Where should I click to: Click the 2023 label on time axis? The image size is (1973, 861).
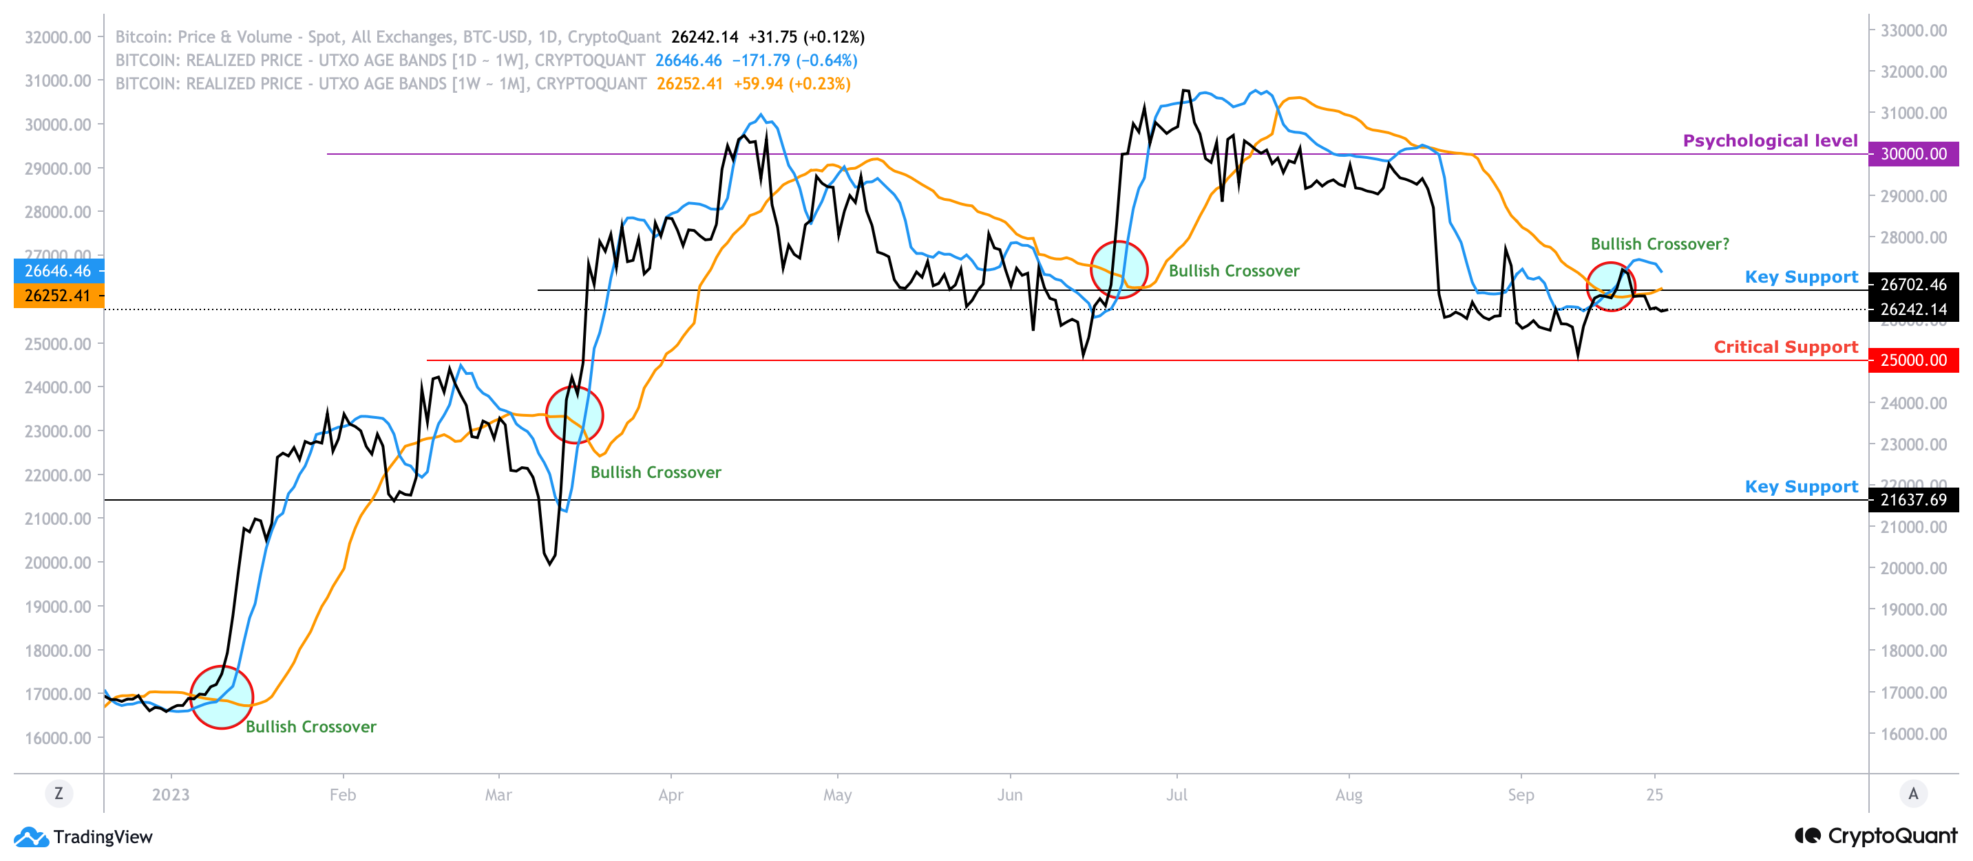(170, 794)
